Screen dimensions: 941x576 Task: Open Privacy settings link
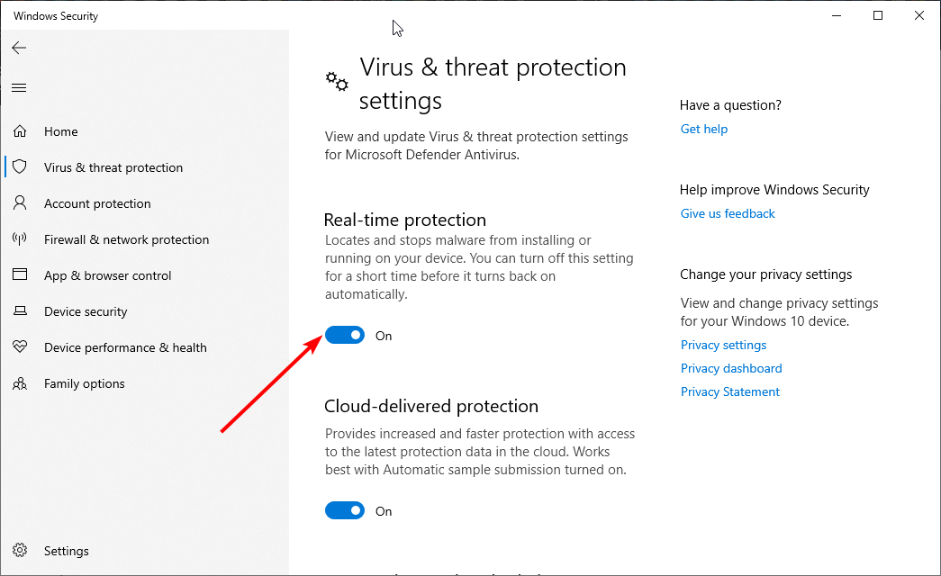[x=724, y=345]
